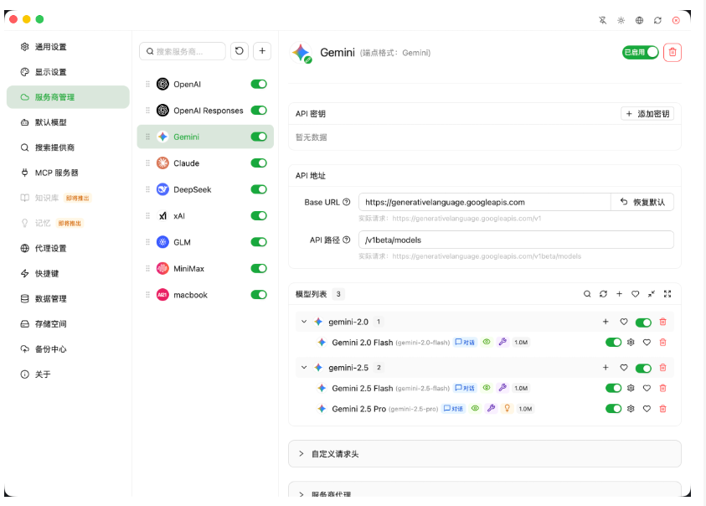
Task: Favorite Gemini 2.5 Pro model
Action: (x=647, y=409)
